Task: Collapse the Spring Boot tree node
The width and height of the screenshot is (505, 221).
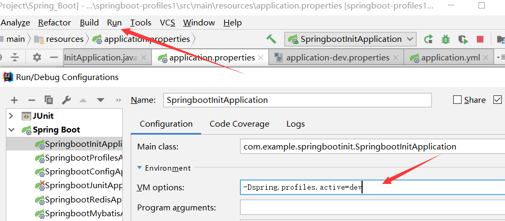Action: coord(11,130)
